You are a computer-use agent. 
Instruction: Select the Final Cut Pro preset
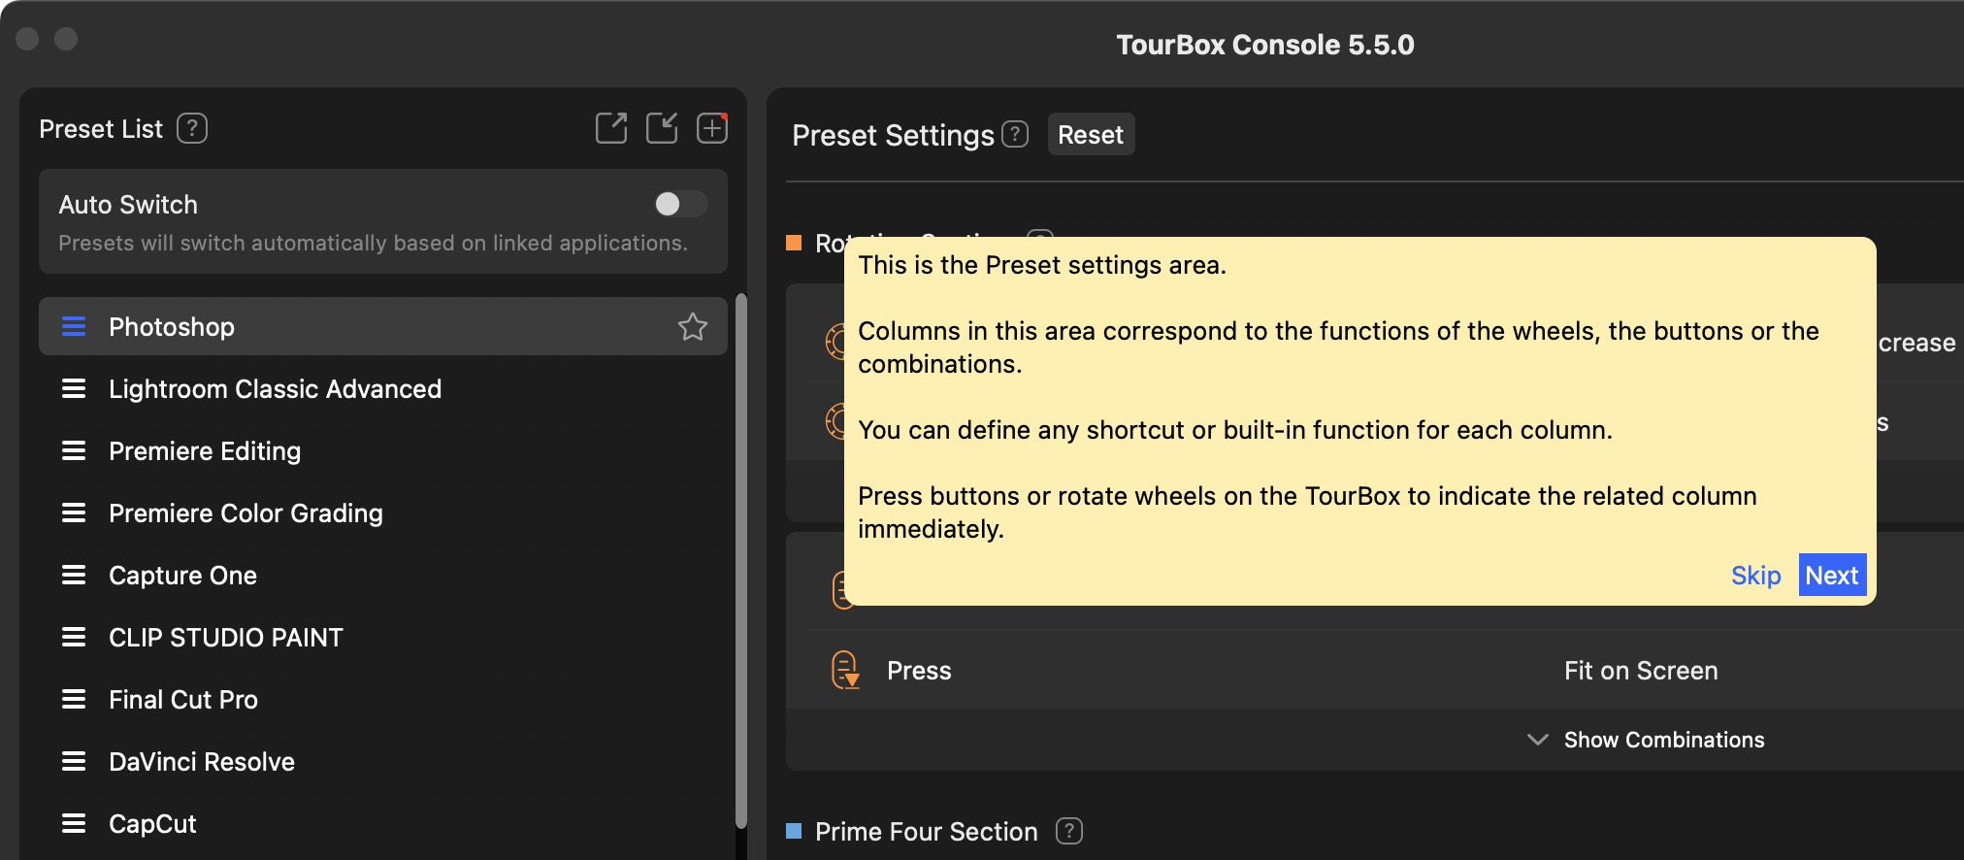tap(182, 700)
